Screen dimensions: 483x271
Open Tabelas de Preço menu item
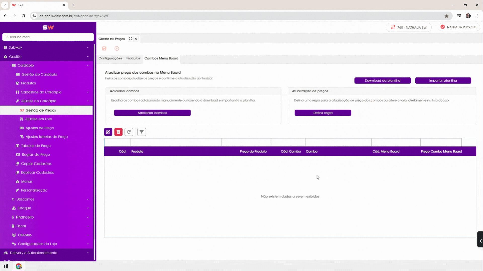click(x=36, y=146)
